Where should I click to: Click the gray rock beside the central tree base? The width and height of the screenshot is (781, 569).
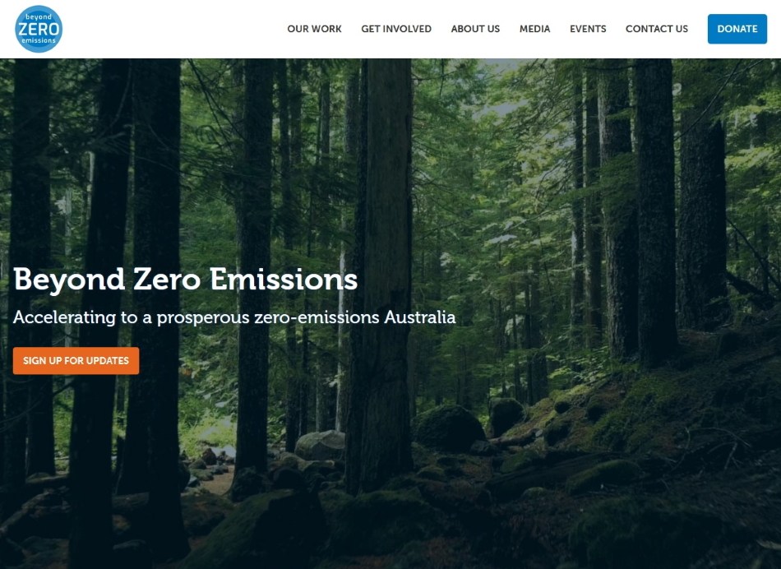[321, 445]
